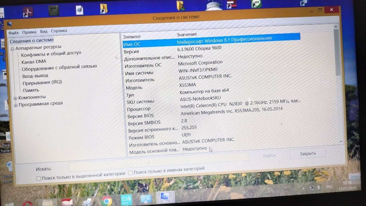Screen dimensions: 366x206
Task: Select the Канал DMA tree item
Action: click(x=34, y=62)
